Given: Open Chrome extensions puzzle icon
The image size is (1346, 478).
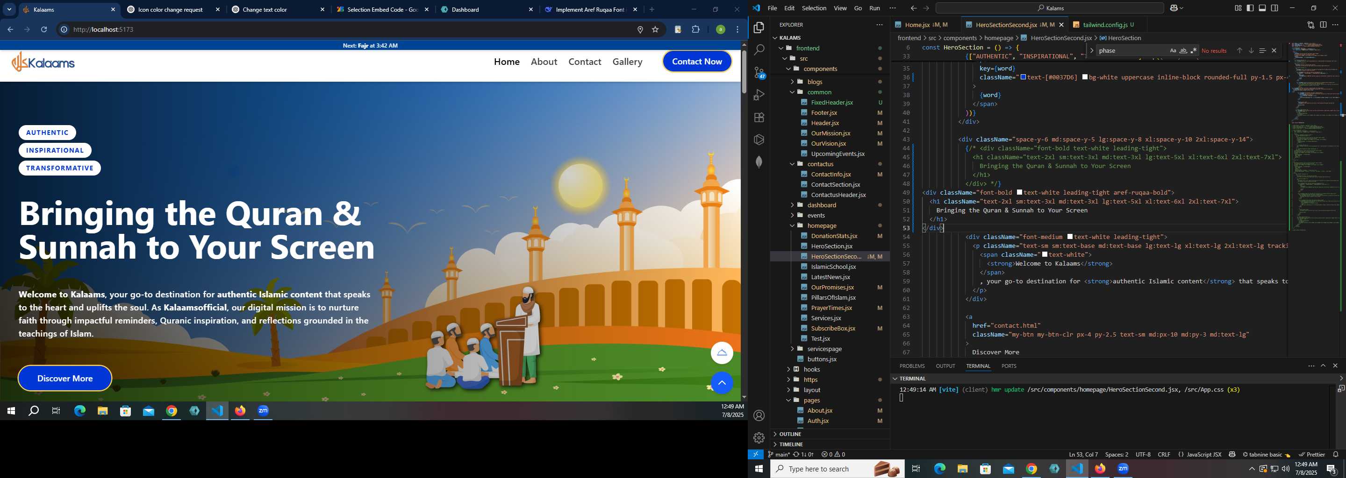Looking at the screenshot, I should point(696,30).
